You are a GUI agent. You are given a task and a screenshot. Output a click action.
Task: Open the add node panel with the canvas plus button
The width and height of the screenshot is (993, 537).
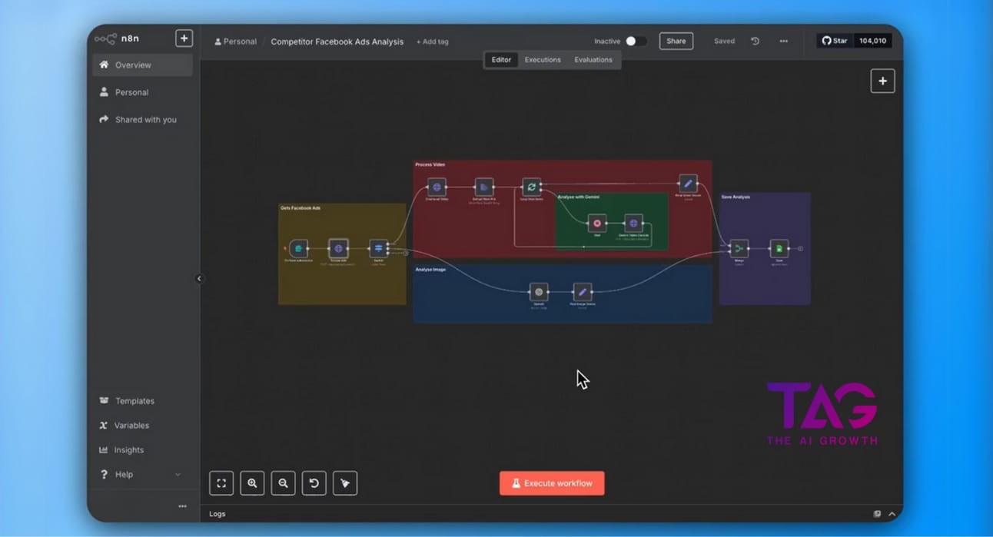(882, 81)
